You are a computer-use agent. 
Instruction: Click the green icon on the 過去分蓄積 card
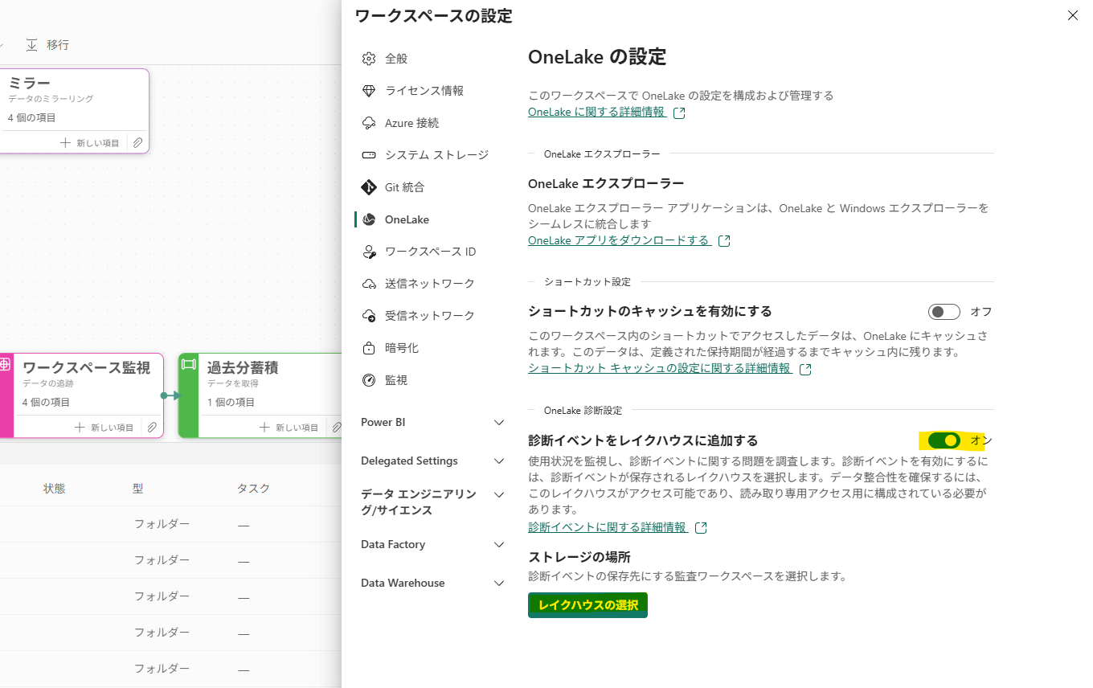tap(189, 364)
